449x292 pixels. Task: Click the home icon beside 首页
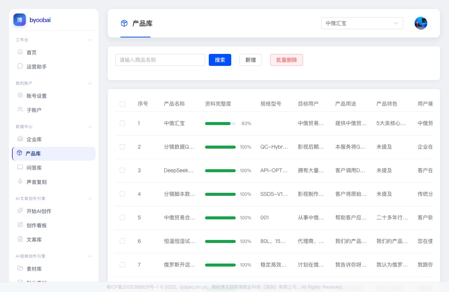(x=20, y=52)
